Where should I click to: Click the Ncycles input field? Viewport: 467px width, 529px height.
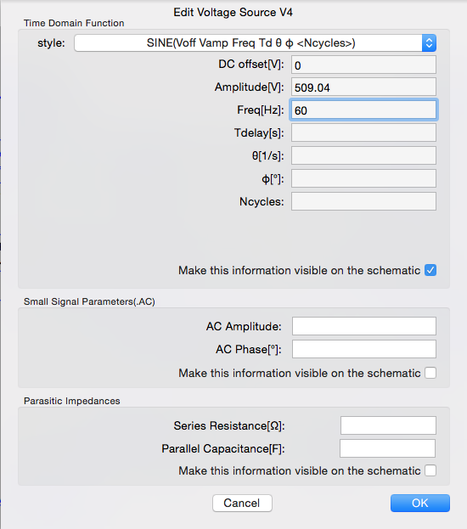pyautogui.click(x=363, y=201)
